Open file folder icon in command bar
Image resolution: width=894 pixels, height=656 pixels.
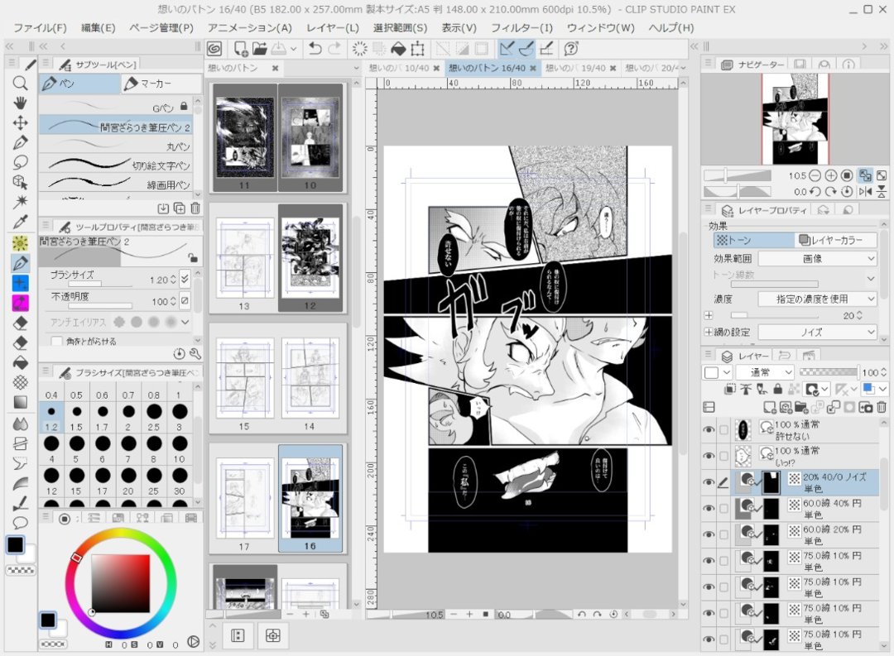click(259, 49)
